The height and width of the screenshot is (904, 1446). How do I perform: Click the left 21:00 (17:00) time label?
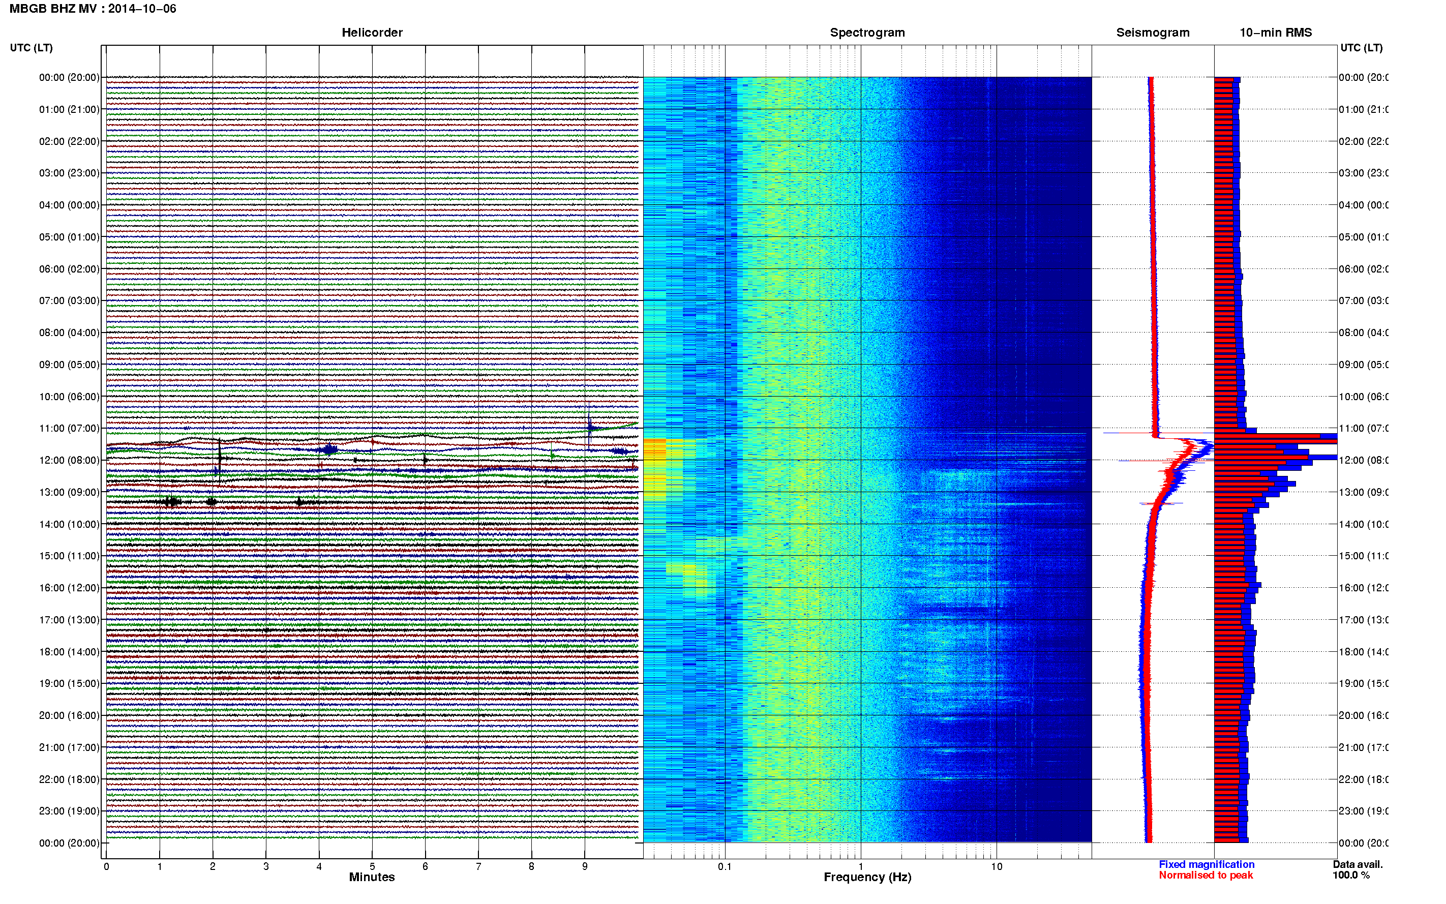point(69,747)
